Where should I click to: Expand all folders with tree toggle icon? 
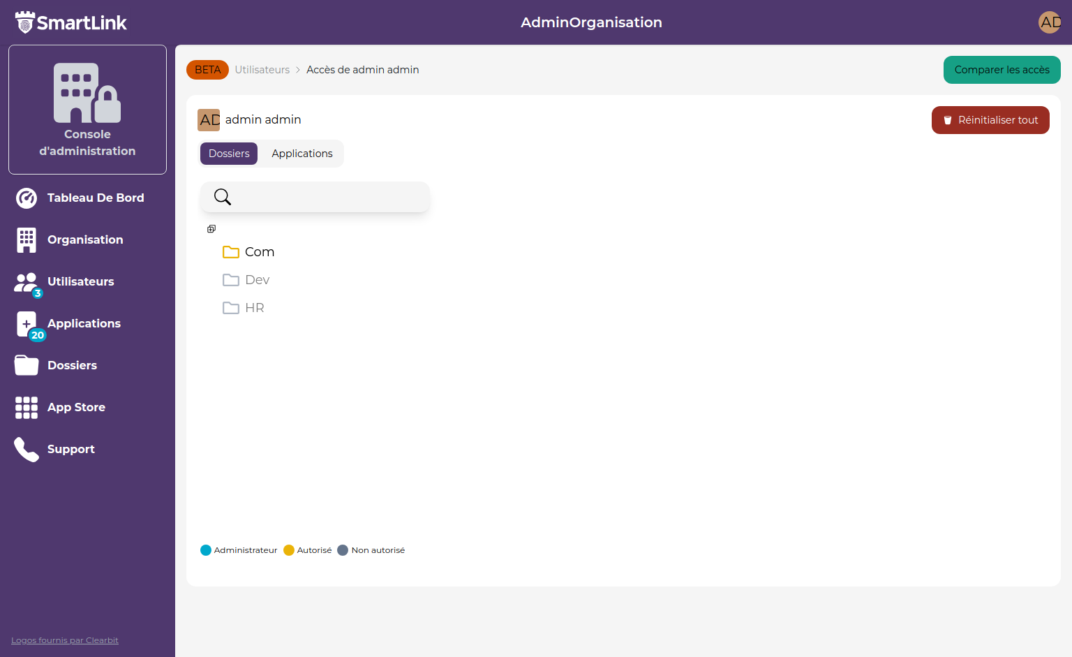click(x=211, y=229)
